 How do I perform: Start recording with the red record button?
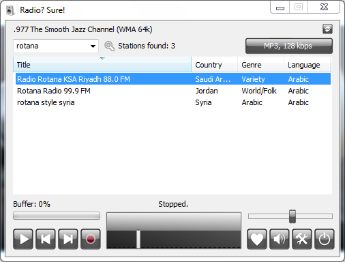coord(91,239)
